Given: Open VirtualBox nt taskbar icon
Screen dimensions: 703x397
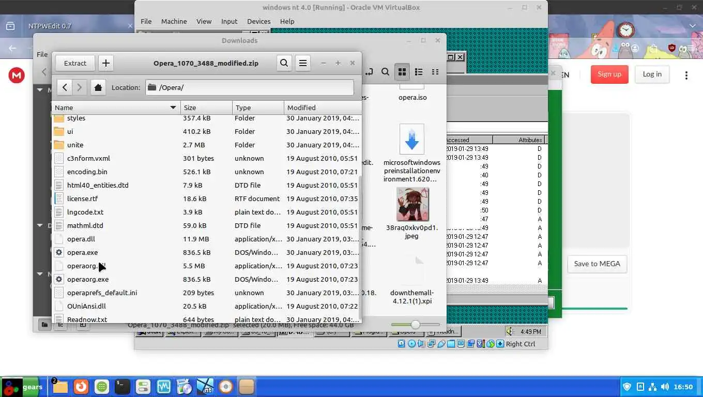Looking at the screenshot, I should pos(205,387).
